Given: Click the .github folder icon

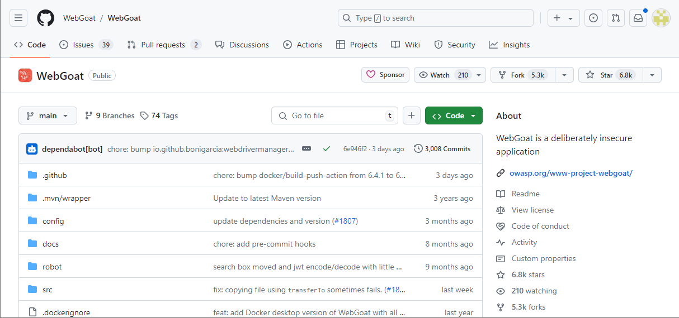Looking at the screenshot, I should (x=32, y=175).
